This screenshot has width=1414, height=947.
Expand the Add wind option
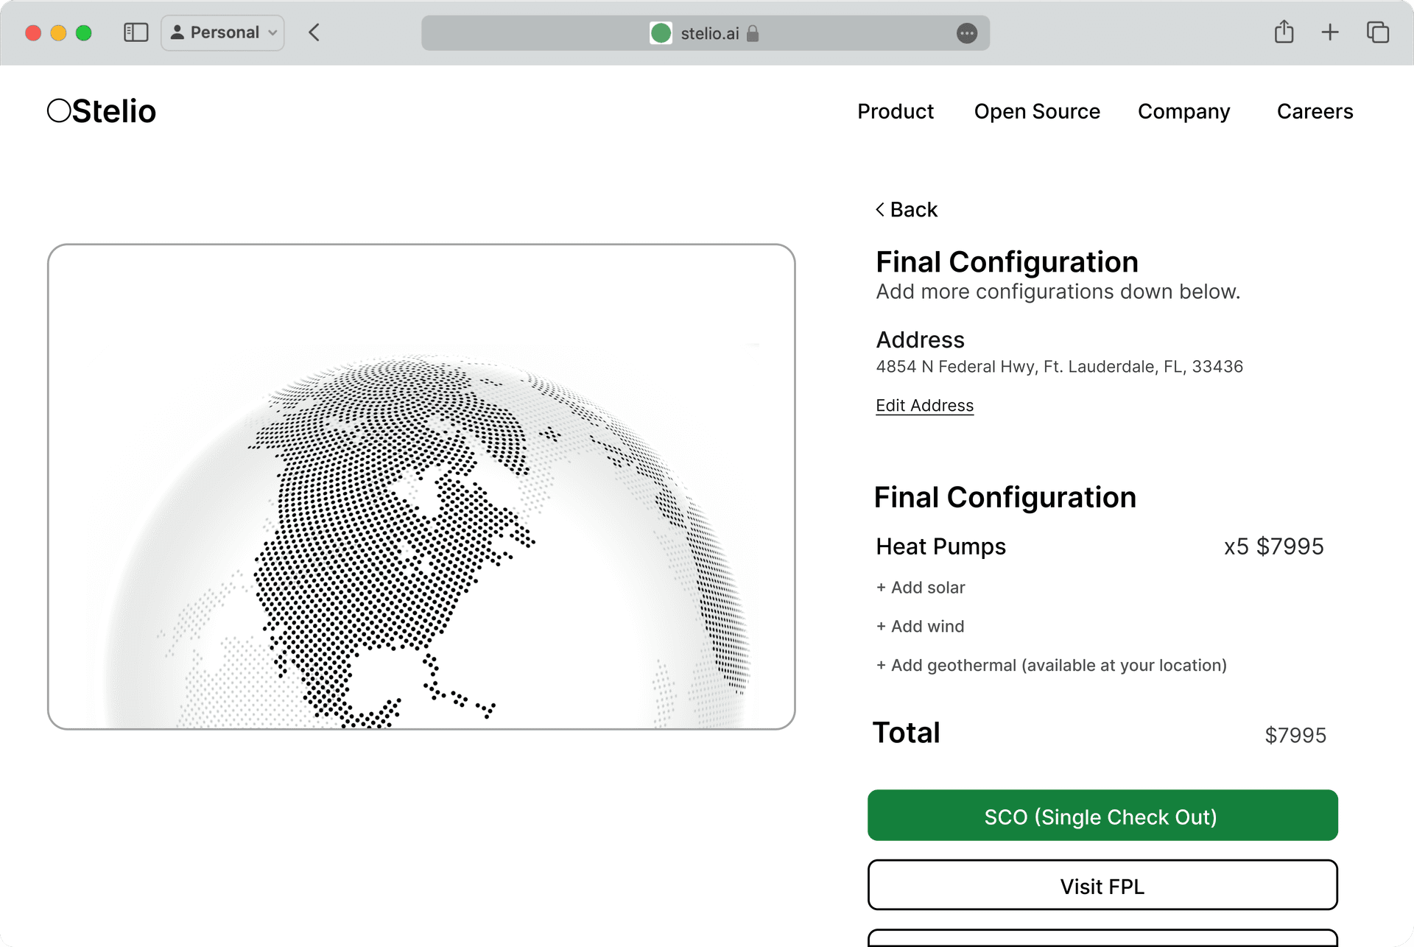click(920, 627)
